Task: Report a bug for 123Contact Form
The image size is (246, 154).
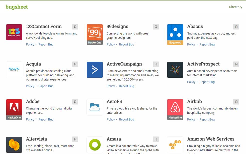Action: (x=46, y=44)
